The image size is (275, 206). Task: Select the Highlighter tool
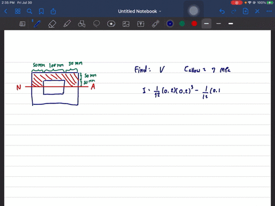(x=67, y=24)
